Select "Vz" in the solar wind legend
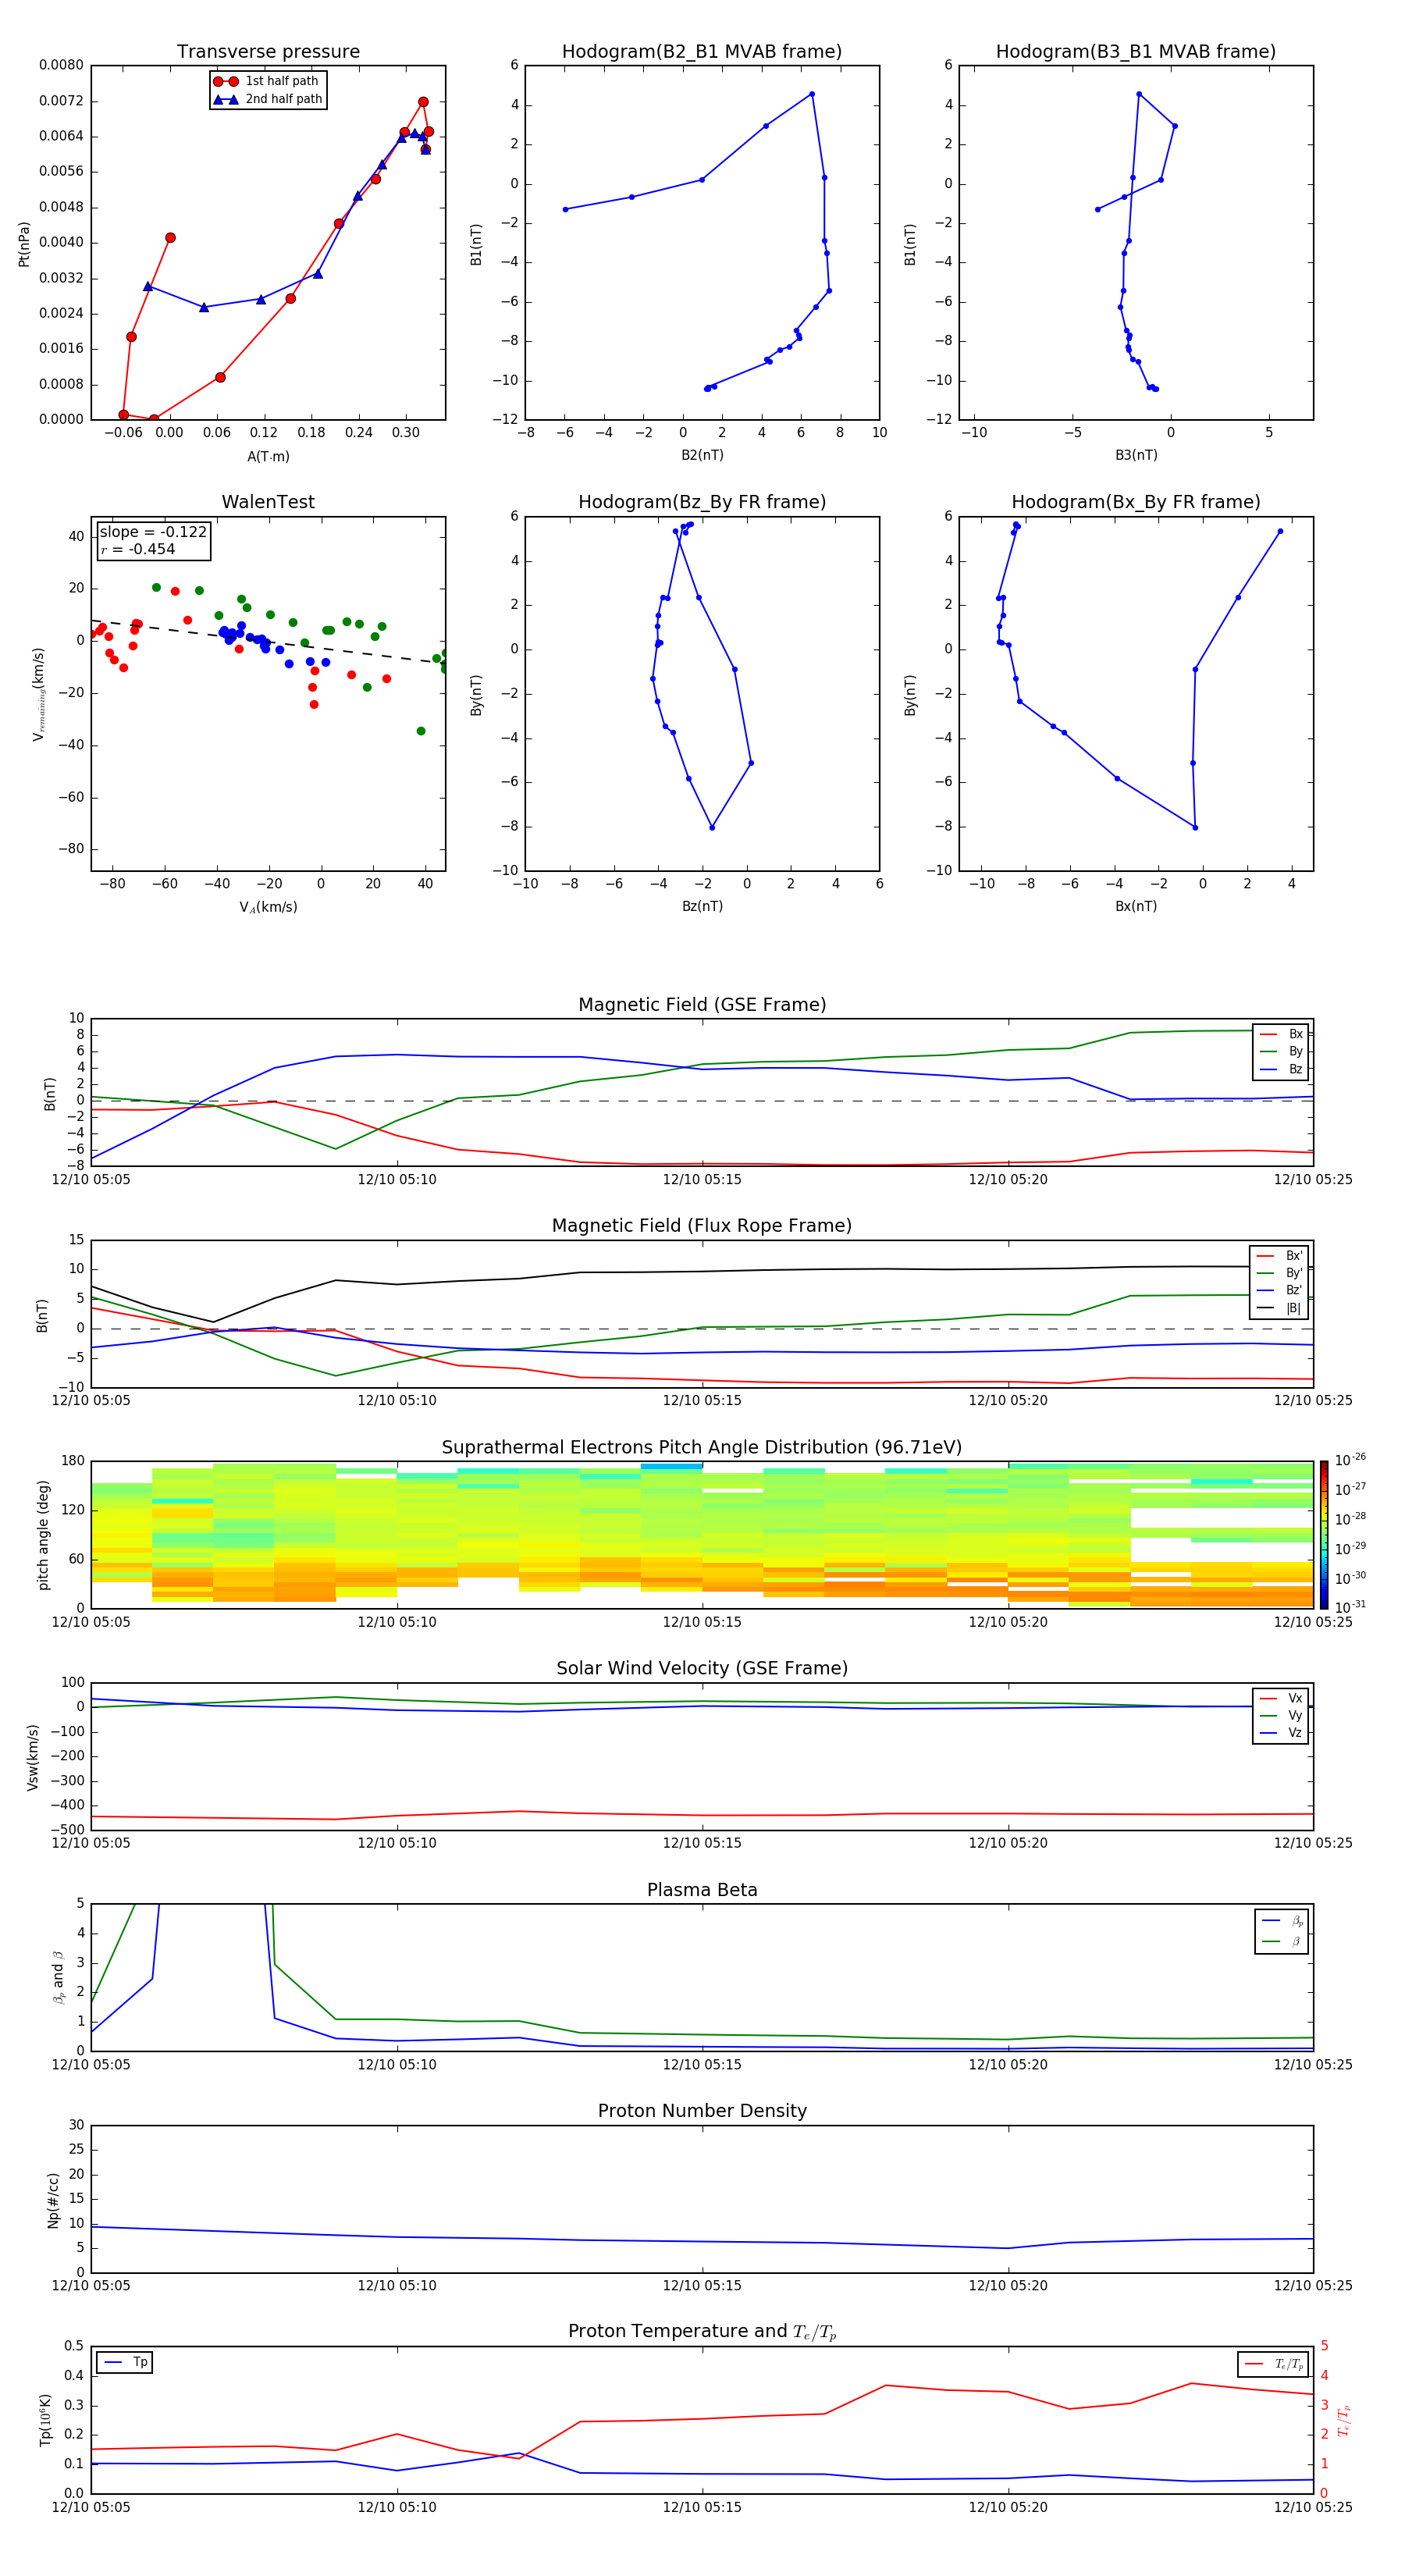 [x=1282, y=1733]
